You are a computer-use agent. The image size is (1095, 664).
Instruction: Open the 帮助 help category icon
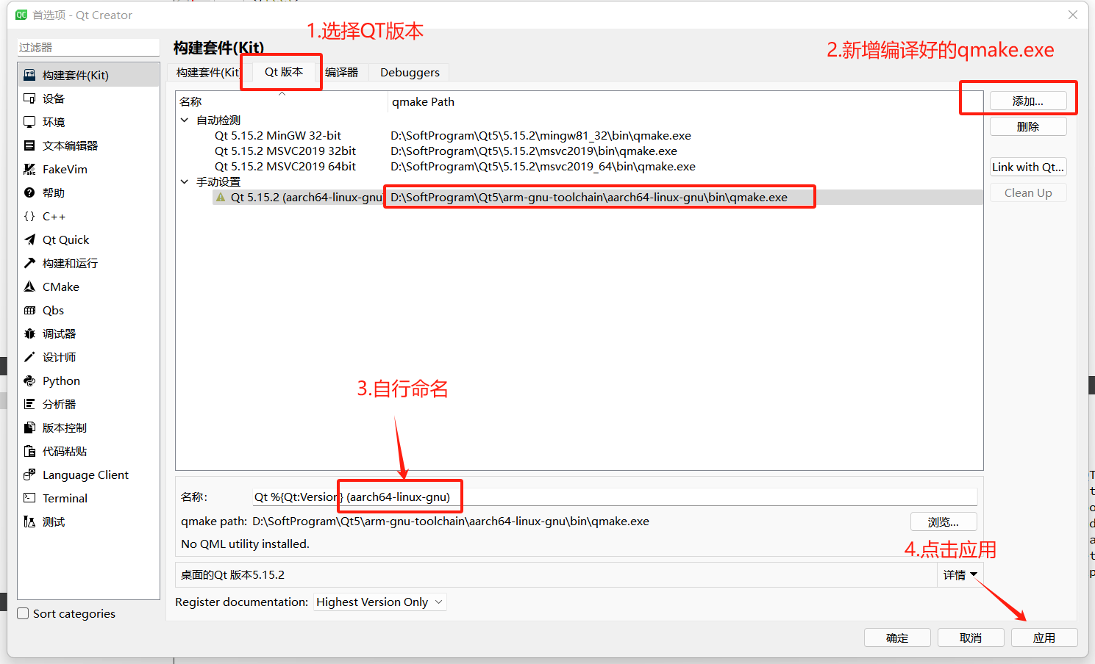pyautogui.click(x=29, y=192)
